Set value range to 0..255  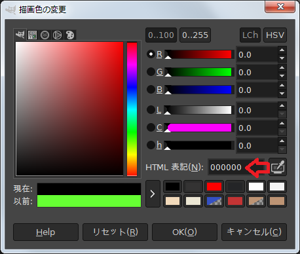click(195, 35)
